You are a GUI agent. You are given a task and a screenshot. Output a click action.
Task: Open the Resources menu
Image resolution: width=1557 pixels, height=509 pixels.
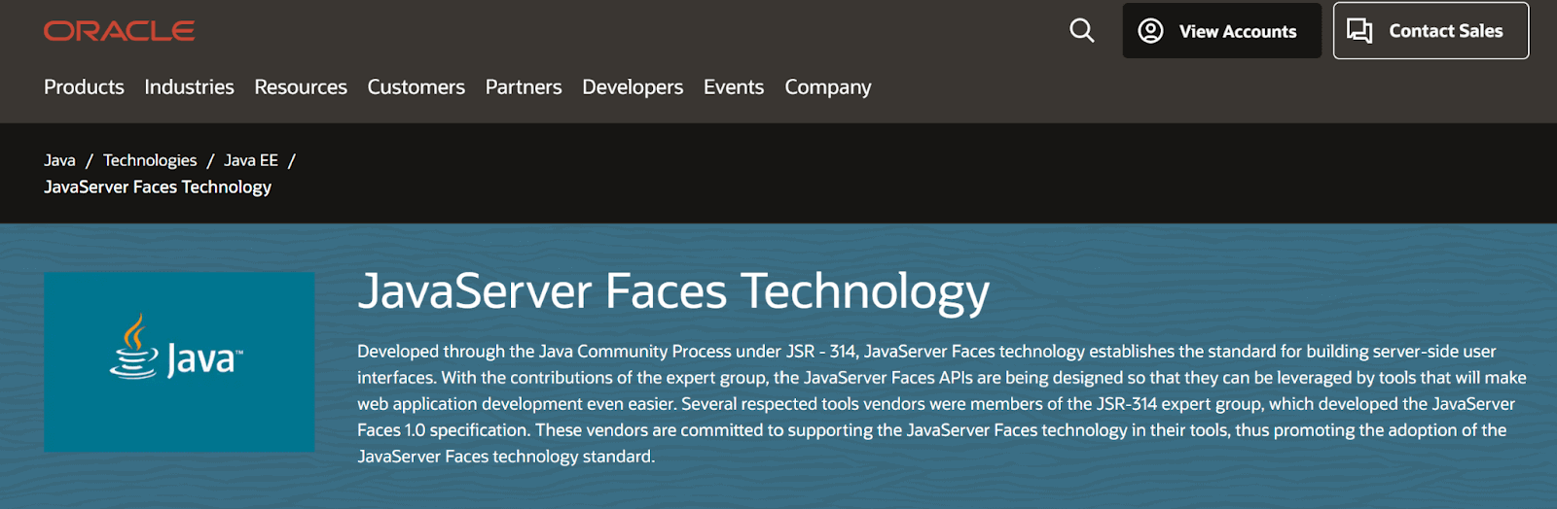click(x=301, y=87)
